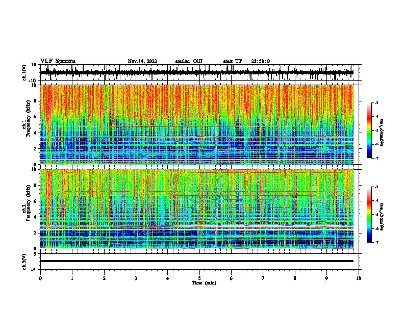Click the "-5" tick on ch.3(V) axis
404x312 pixels.
coord(35,270)
